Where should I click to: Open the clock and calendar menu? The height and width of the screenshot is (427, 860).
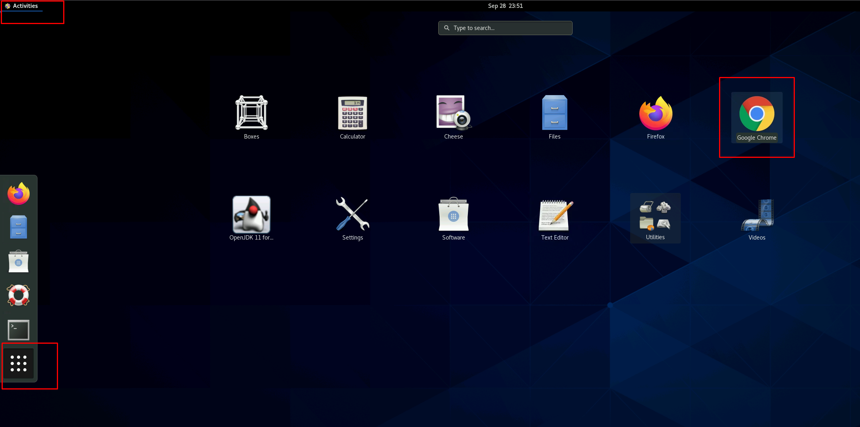pyautogui.click(x=505, y=6)
